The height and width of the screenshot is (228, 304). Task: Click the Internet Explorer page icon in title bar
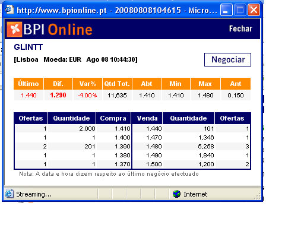[9, 9]
